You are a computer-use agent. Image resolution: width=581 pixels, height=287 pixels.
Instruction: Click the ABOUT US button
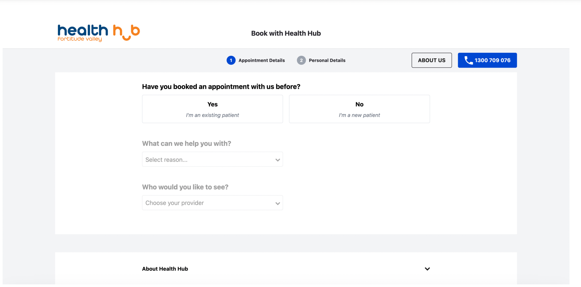[x=432, y=60]
